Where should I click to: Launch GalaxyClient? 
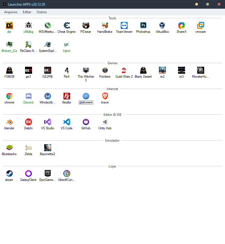pyautogui.click(x=28, y=174)
